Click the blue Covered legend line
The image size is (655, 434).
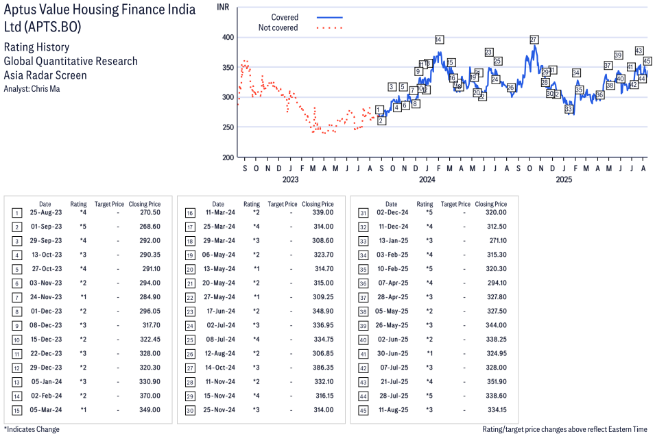[x=330, y=18]
